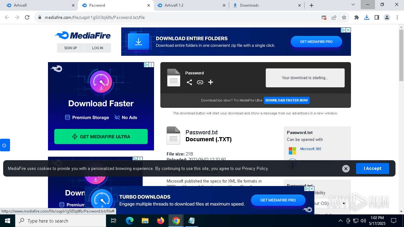Close the ArhivaR 1.2 tab

224,5
